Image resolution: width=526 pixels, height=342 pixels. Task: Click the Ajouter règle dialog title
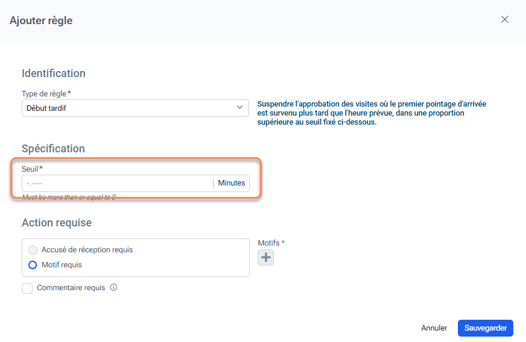(41, 20)
